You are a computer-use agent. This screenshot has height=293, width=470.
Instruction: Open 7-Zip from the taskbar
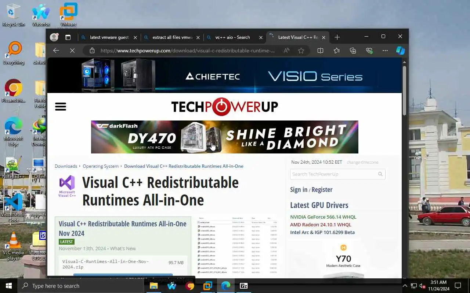coord(244,286)
